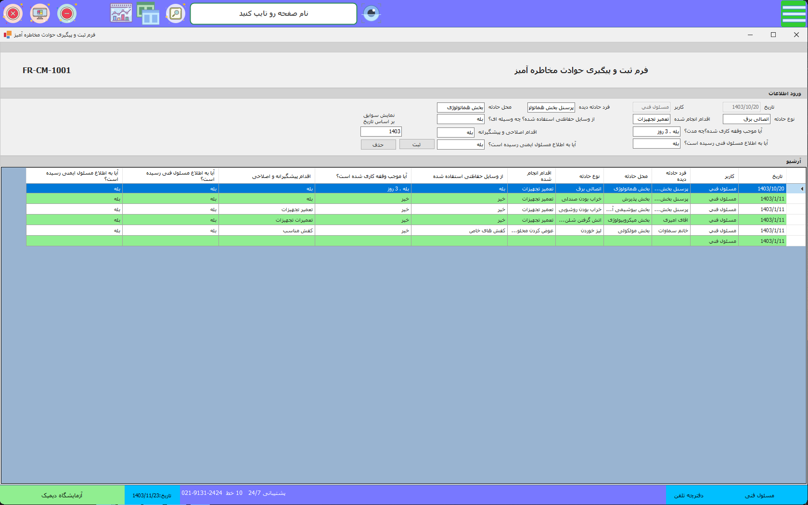Click the تاریخ field showing 1403/10/20
Viewport: 808px width, 505px height.
(742, 107)
